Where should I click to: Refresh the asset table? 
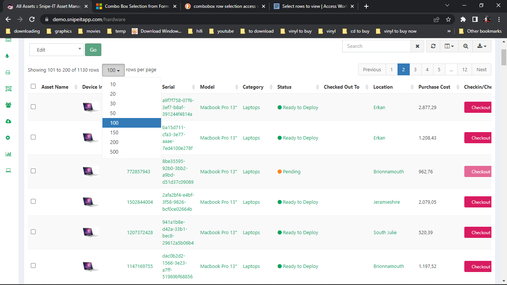(x=433, y=46)
